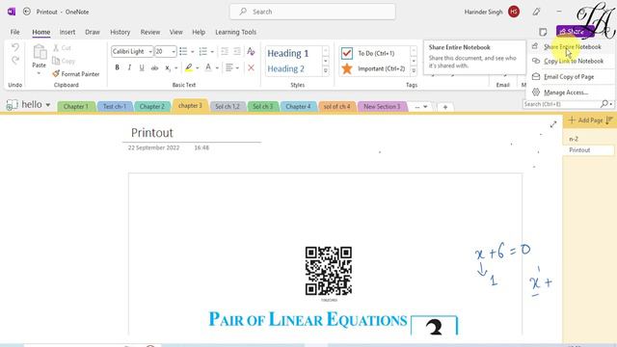Open the Chapter 1 section tab
This screenshot has height=347, width=617.
pyautogui.click(x=76, y=107)
